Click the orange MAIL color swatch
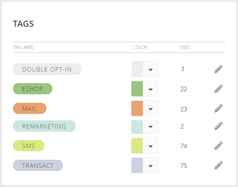The image size is (238, 187). click(x=137, y=108)
